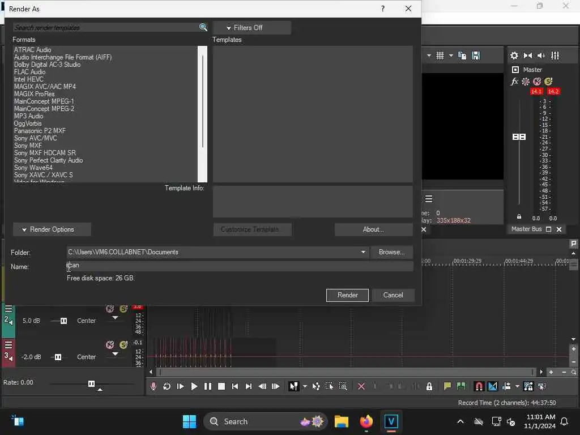This screenshot has width=580, height=435.
Task: Open the preview overlays grid icon
Action: pos(440,56)
